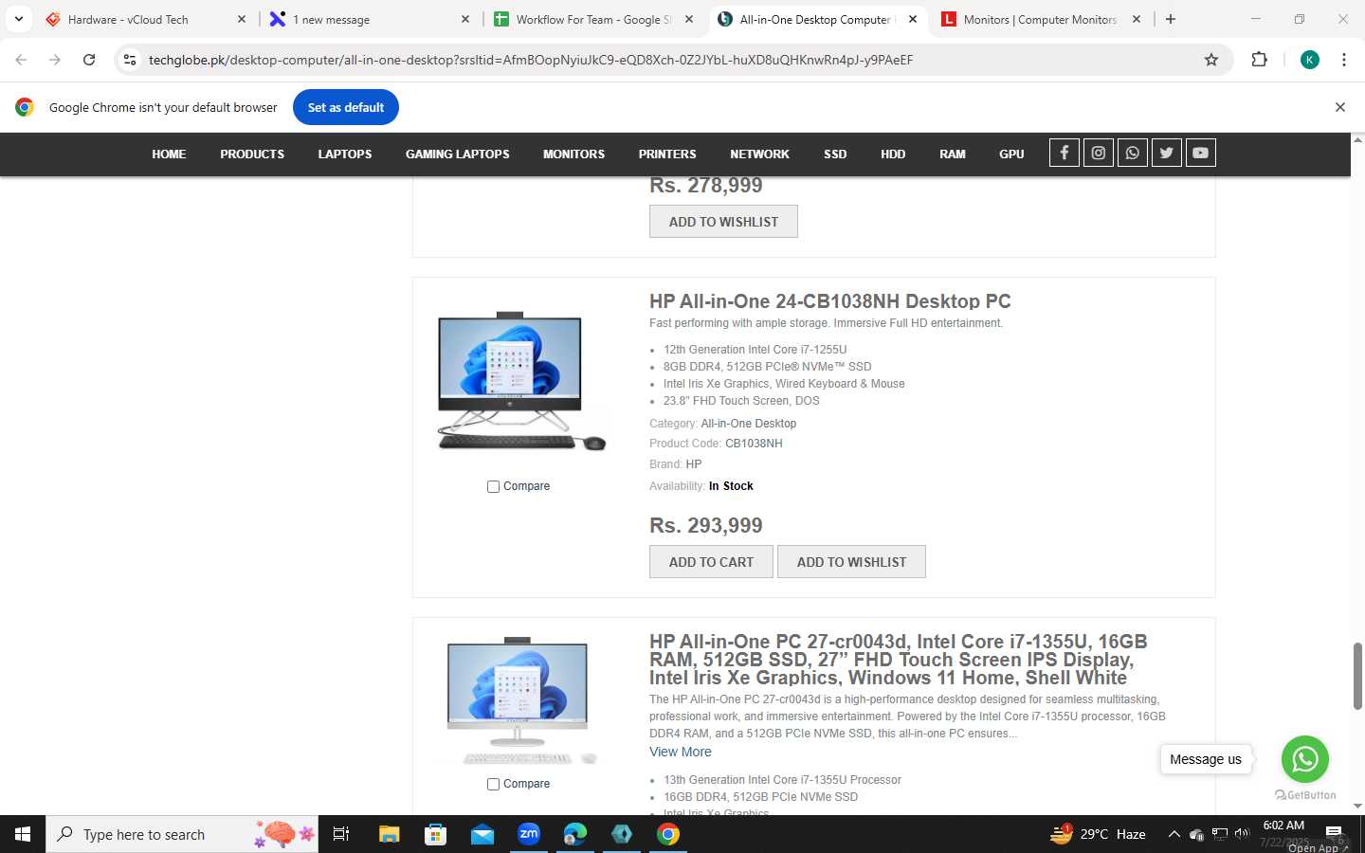Open All-in-One Desktop category link
This screenshot has width=1365, height=853.
[x=749, y=424]
